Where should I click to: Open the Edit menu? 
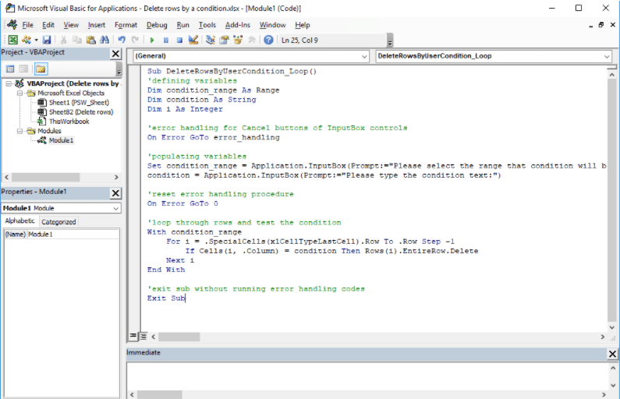(48, 25)
